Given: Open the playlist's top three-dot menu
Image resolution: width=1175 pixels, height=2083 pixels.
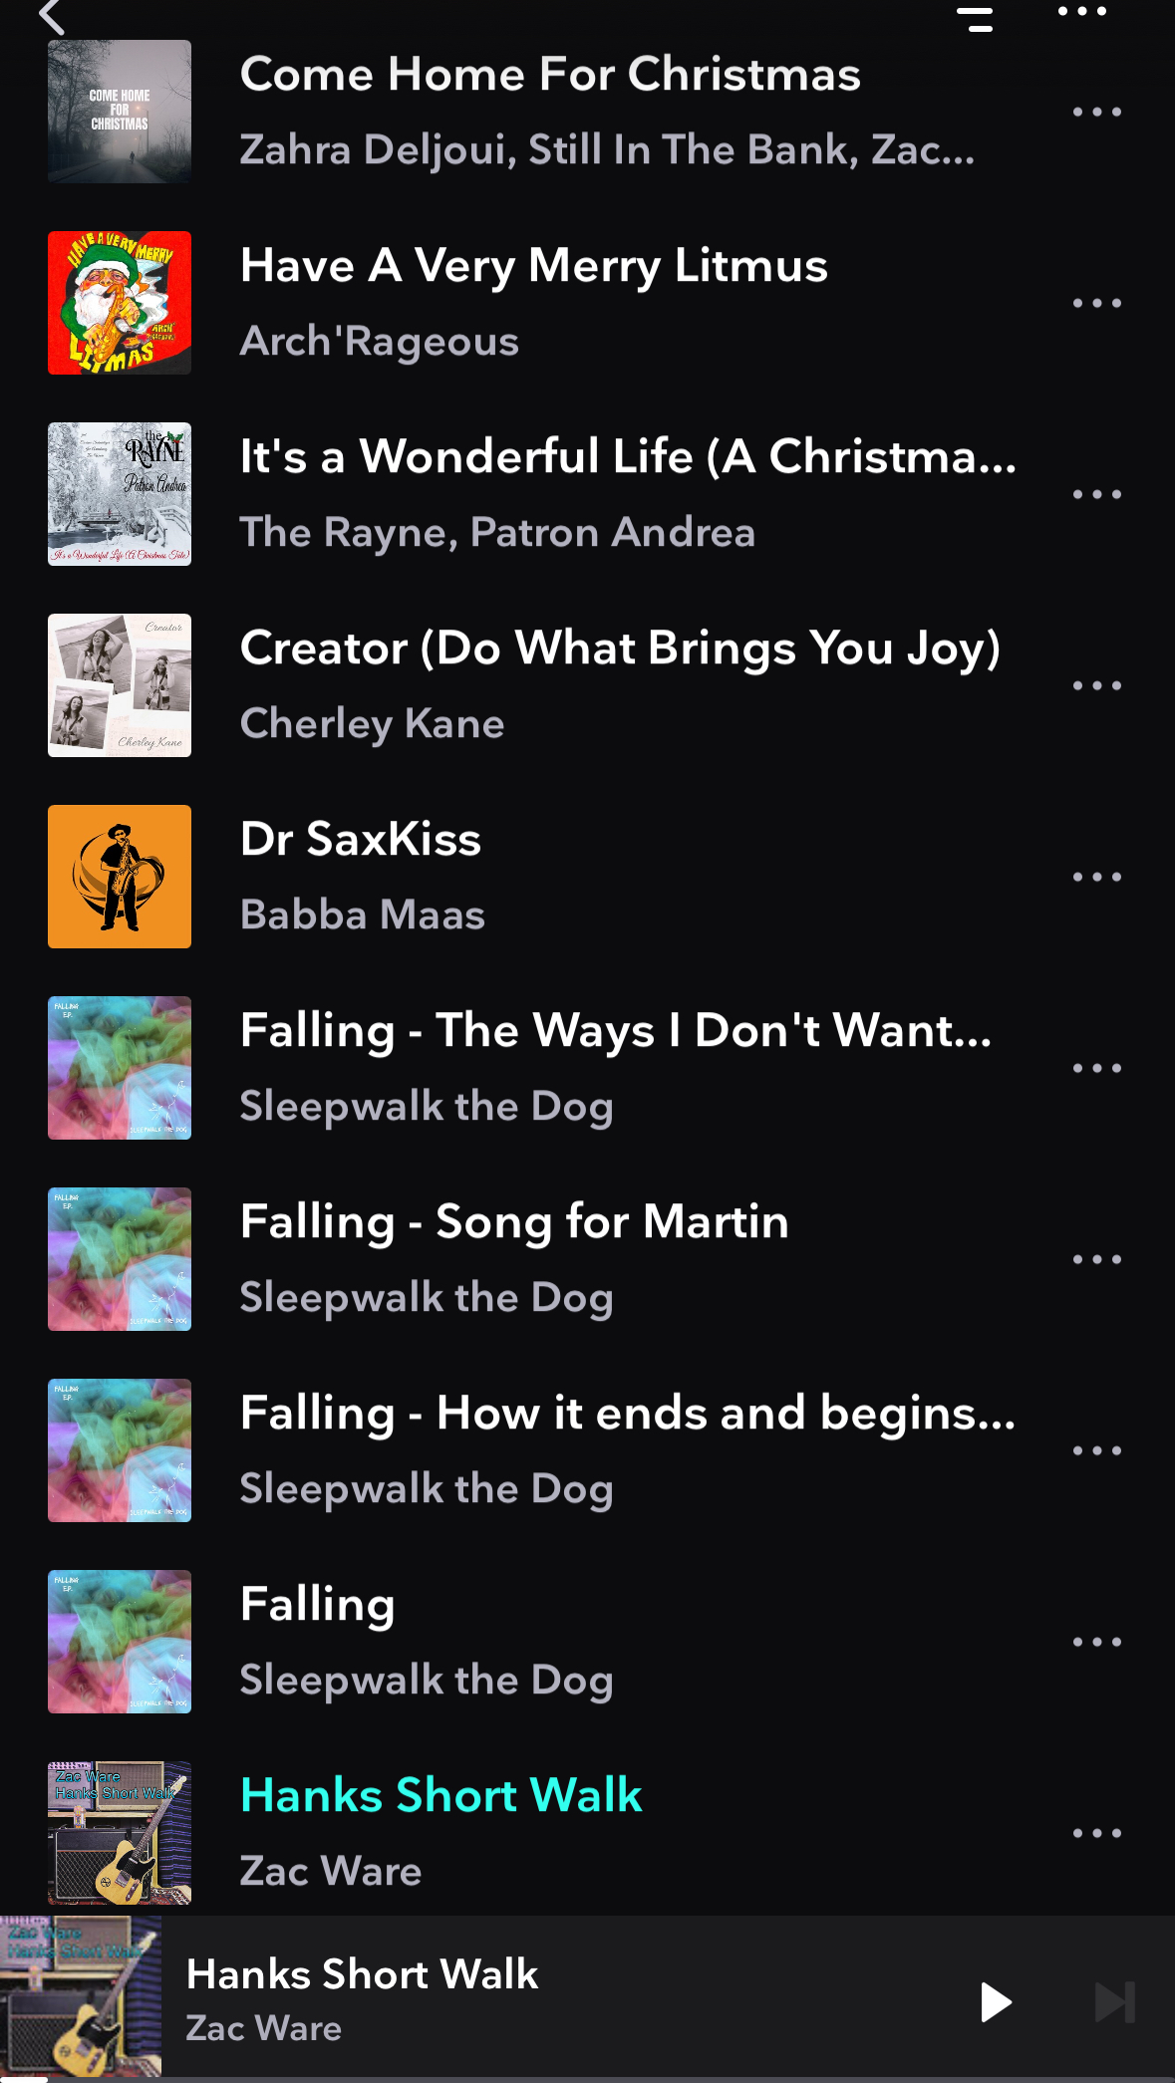Looking at the screenshot, I should 1082,12.
